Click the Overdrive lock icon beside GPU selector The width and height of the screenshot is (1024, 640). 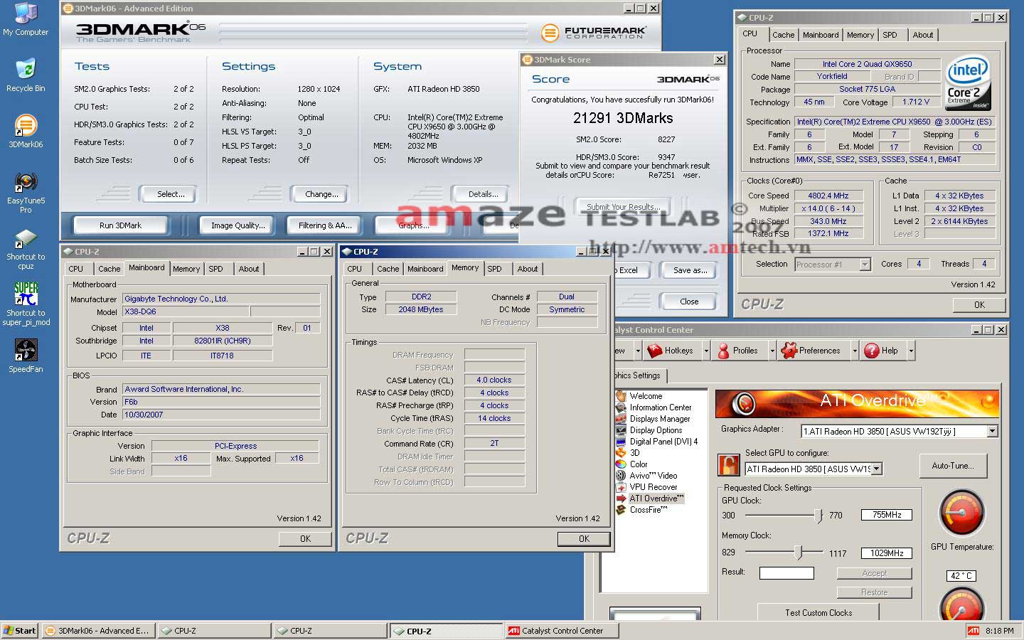tap(729, 465)
